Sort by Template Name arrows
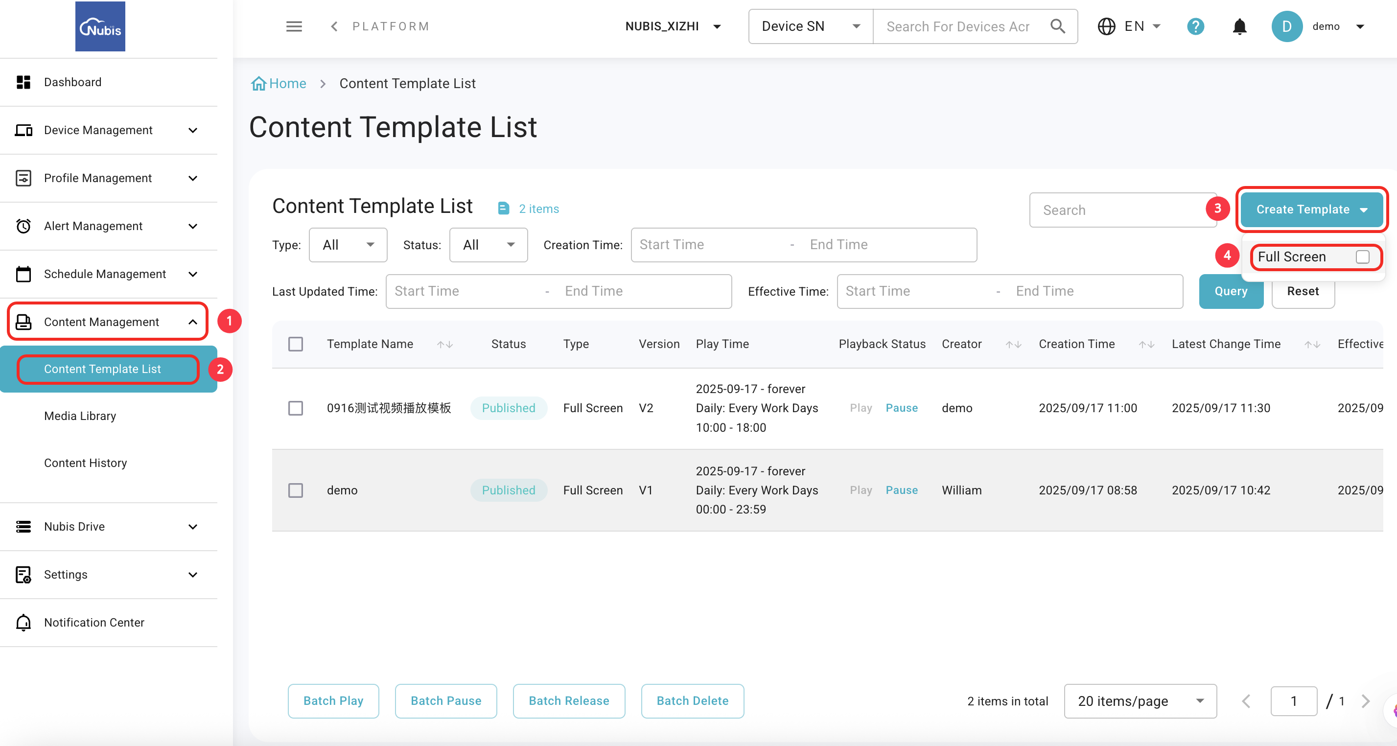Viewport: 1397px width, 746px height. pos(444,344)
